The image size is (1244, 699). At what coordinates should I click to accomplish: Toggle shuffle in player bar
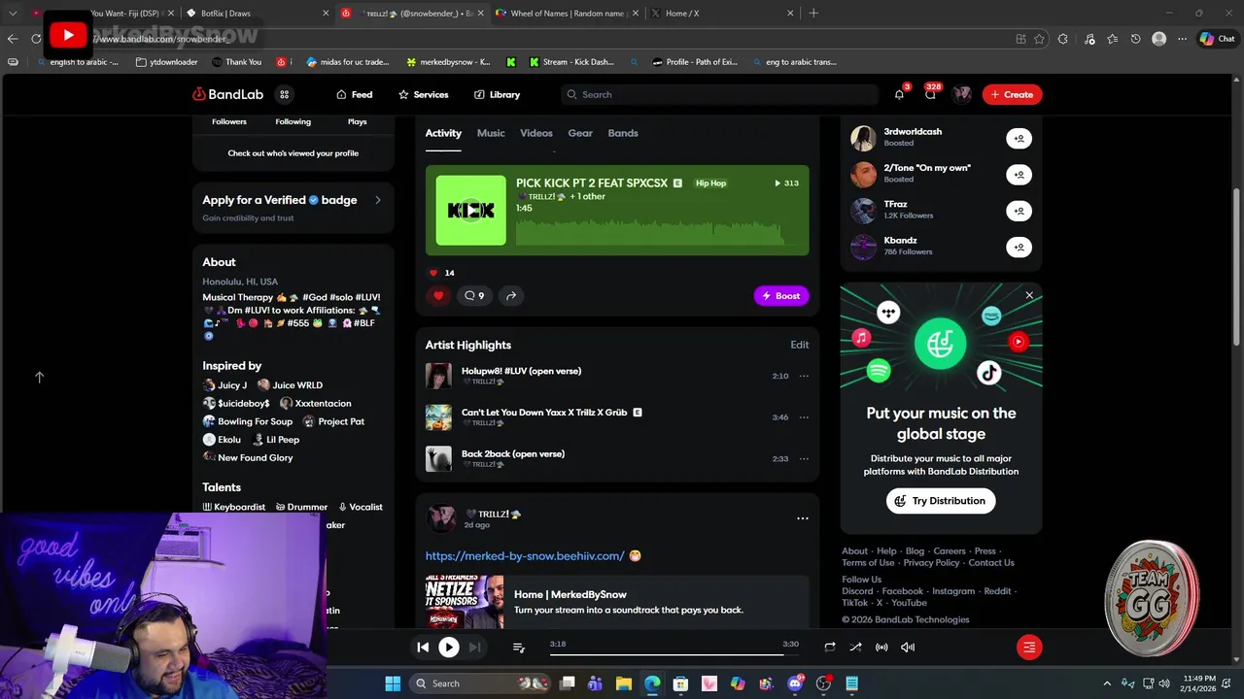(855, 647)
